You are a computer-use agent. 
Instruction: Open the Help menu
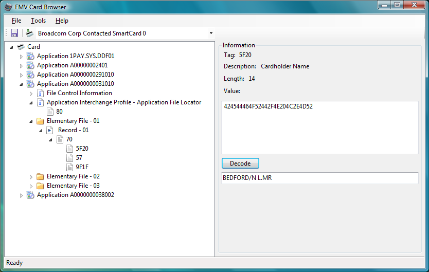[62, 21]
